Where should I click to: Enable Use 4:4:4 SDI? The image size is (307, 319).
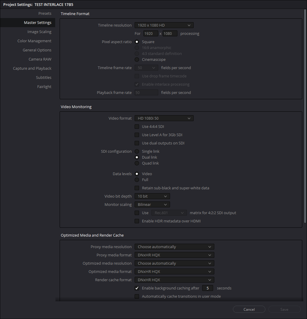pos(137,126)
